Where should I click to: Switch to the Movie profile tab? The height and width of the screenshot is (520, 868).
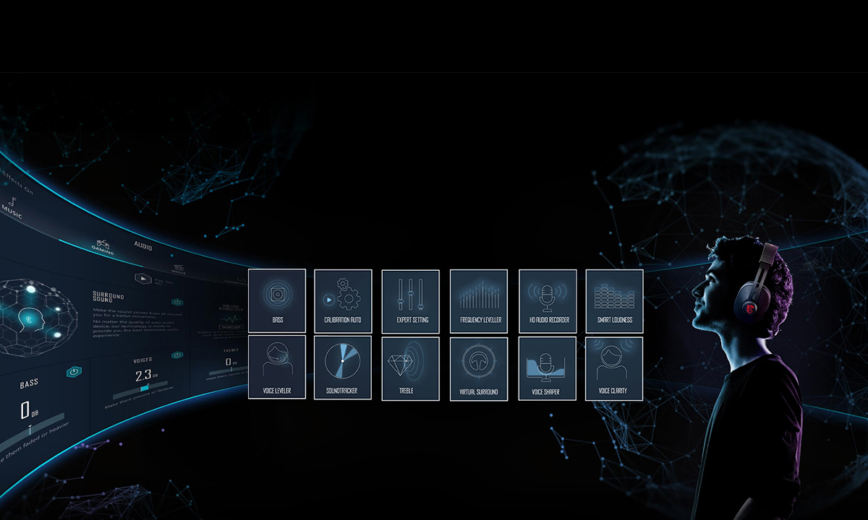(x=179, y=269)
